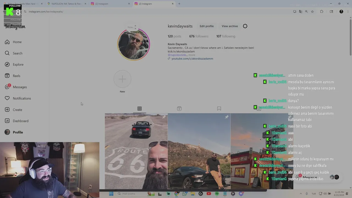Open Route 66 selfie post
The height and width of the screenshot is (198, 352).
pyautogui.click(x=136, y=151)
